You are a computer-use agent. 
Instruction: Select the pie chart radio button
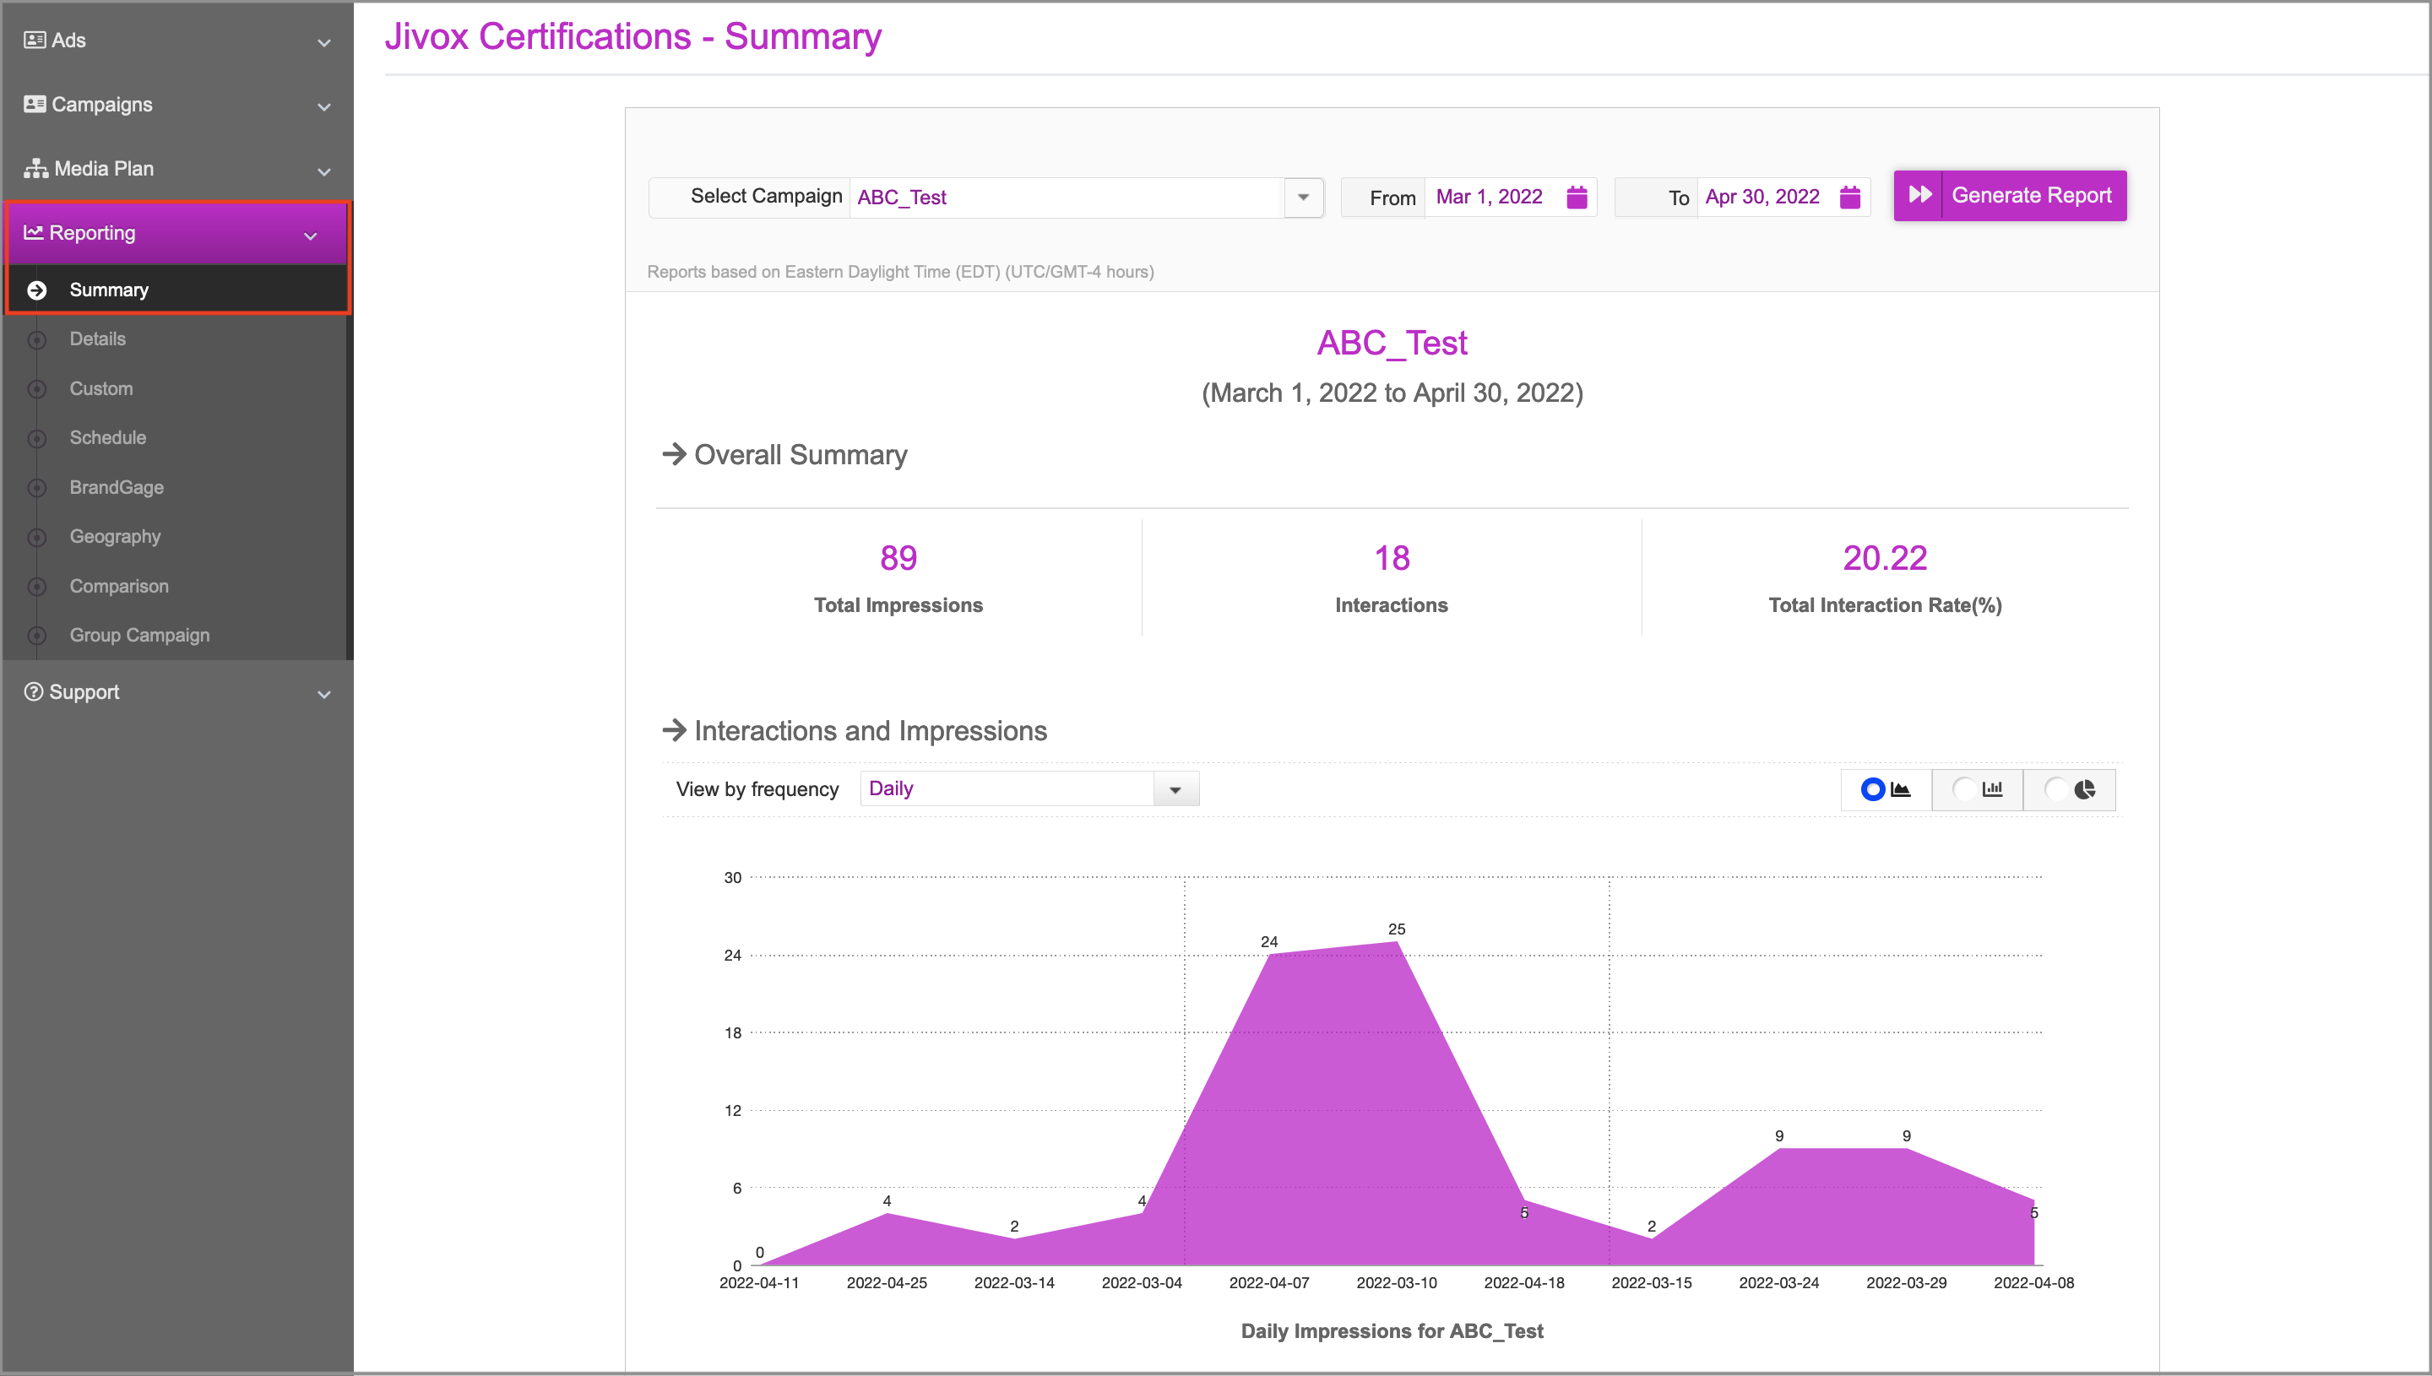(2056, 789)
